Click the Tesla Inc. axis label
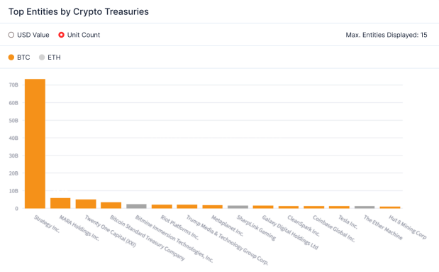 pyautogui.click(x=348, y=222)
